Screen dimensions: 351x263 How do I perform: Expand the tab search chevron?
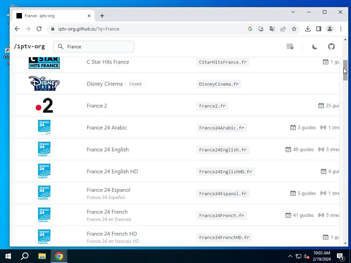coord(293,12)
